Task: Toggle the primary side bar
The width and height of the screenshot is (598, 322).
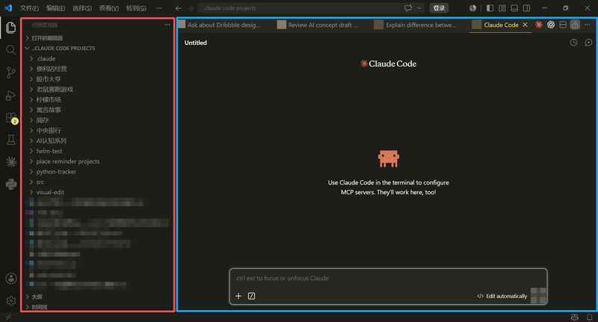Action: click(x=490, y=8)
